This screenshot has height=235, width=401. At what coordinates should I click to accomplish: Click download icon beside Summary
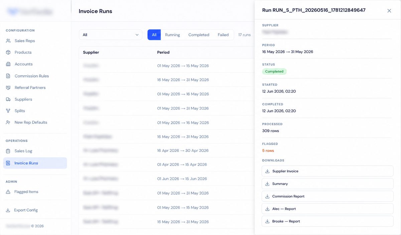[x=267, y=184]
